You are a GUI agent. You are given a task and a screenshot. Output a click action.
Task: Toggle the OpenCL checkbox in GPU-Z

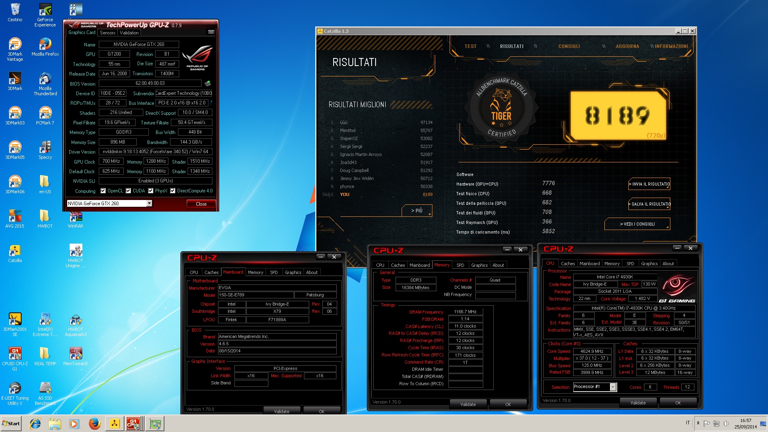(103, 191)
